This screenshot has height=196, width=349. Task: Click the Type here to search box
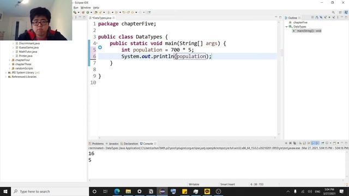tap(50, 191)
